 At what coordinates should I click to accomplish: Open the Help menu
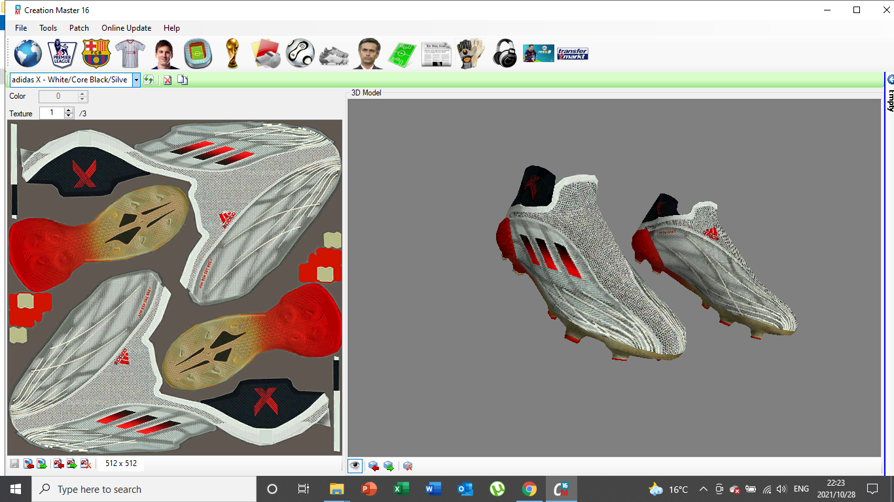171,28
